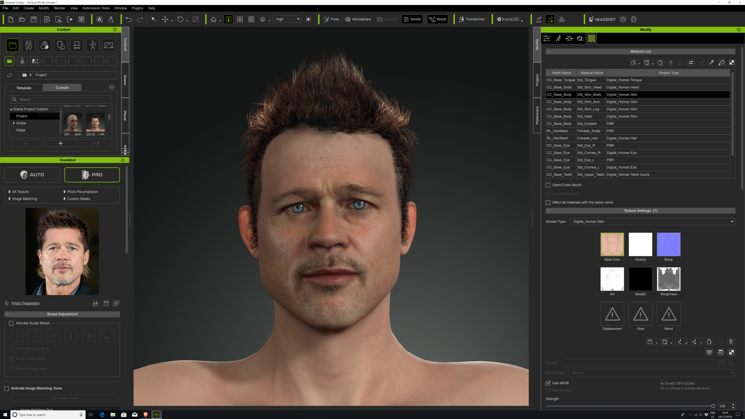Open the Pose tool
Screen dimensions: 745x419
click(x=331, y=19)
